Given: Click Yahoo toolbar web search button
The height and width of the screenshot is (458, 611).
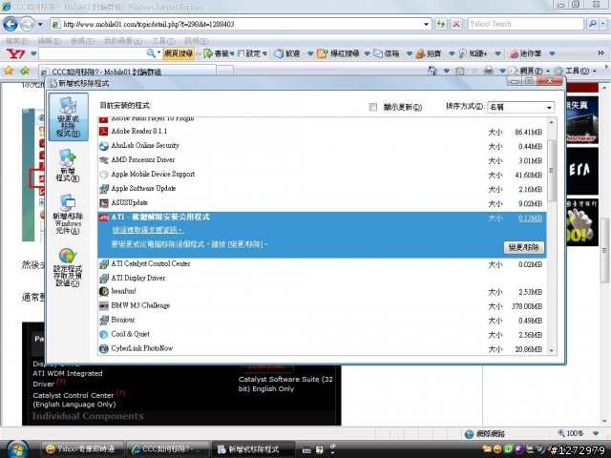Looking at the screenshot, I should [179, 53].
